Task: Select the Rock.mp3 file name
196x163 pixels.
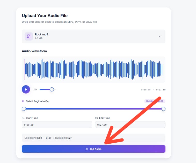Action: coord(41,34)
